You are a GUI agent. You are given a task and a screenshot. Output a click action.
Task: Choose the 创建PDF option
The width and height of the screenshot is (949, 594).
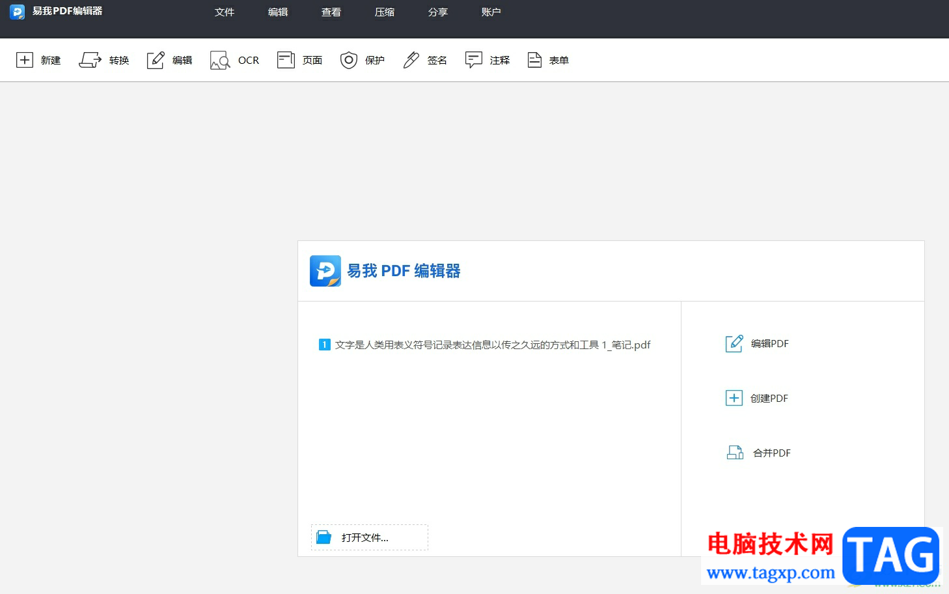point(769,398)
